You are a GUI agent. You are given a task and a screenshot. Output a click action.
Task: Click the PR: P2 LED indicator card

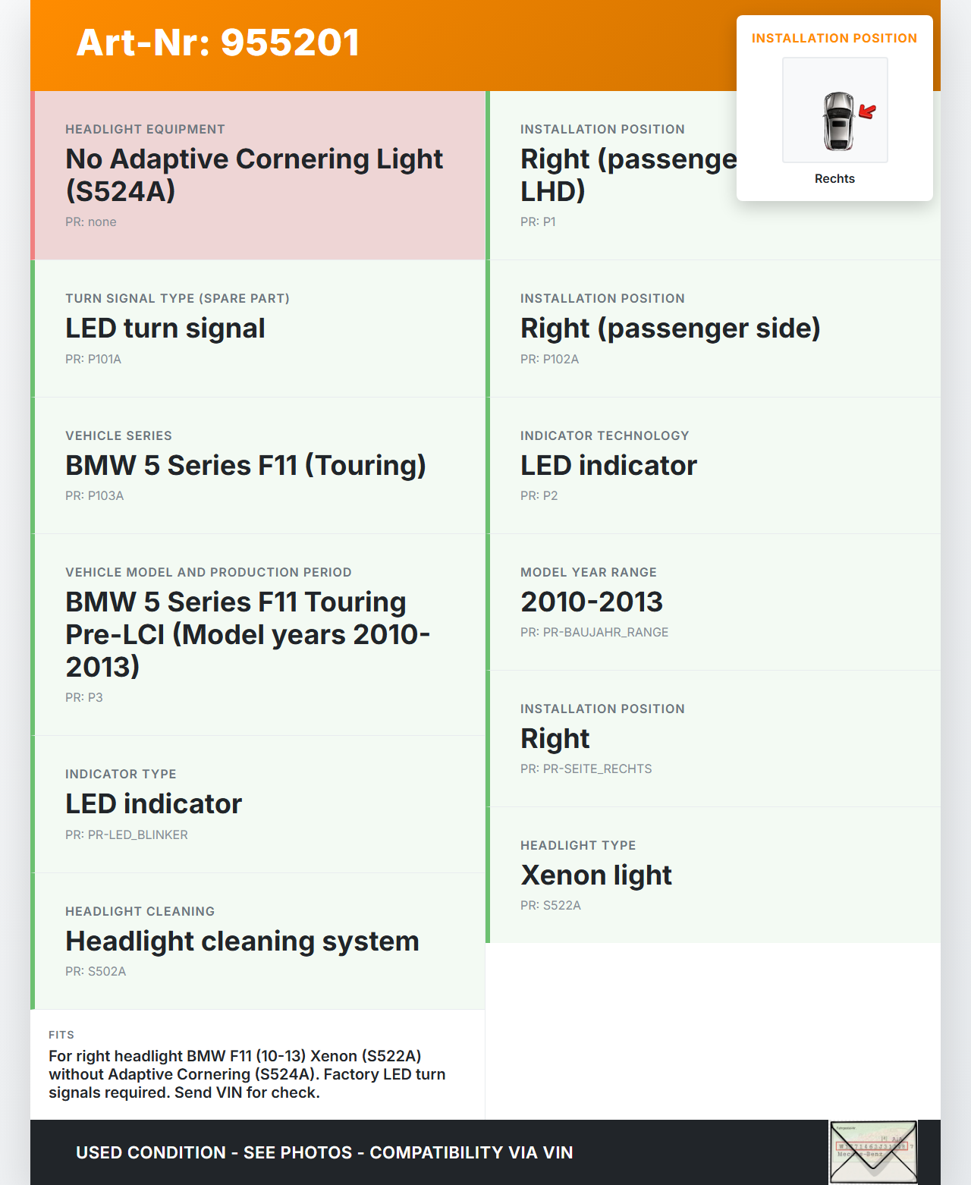point(713,466)
